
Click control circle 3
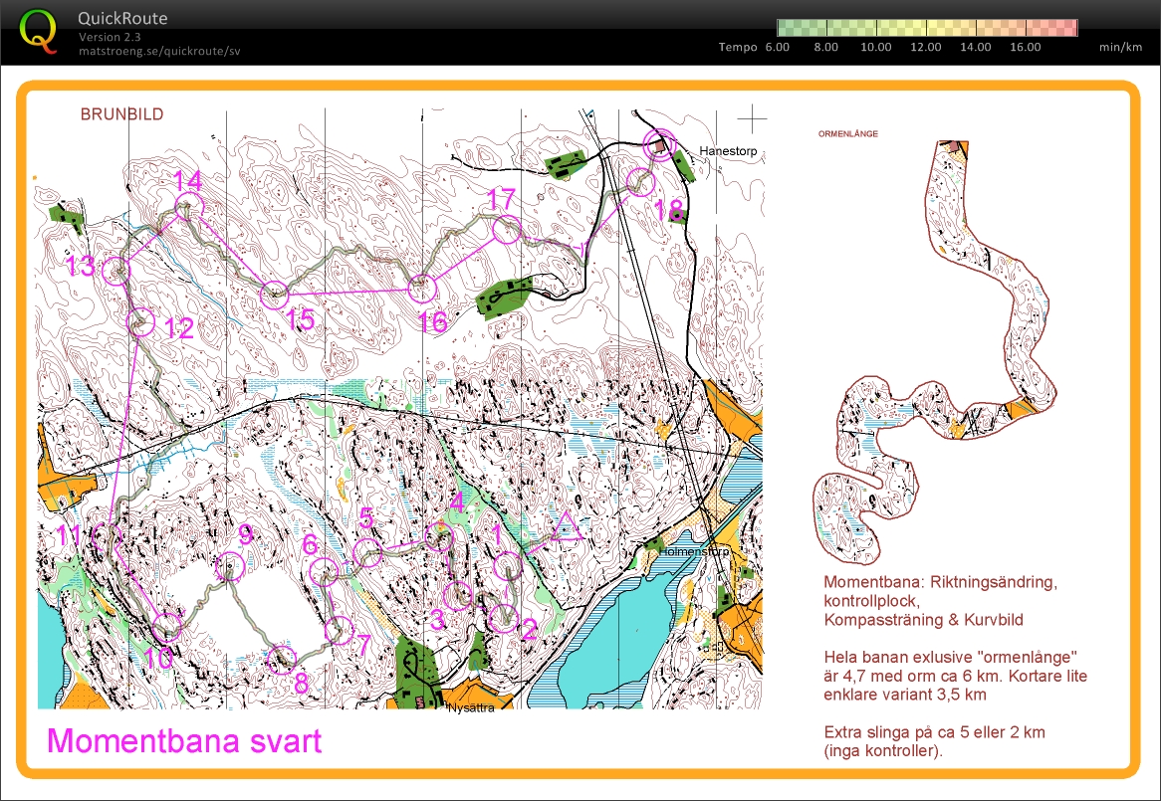pyautogui.click(x=458, y=595)
